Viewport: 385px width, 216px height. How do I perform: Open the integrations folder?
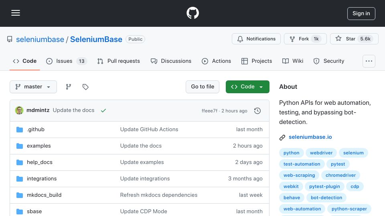[42, 178]
